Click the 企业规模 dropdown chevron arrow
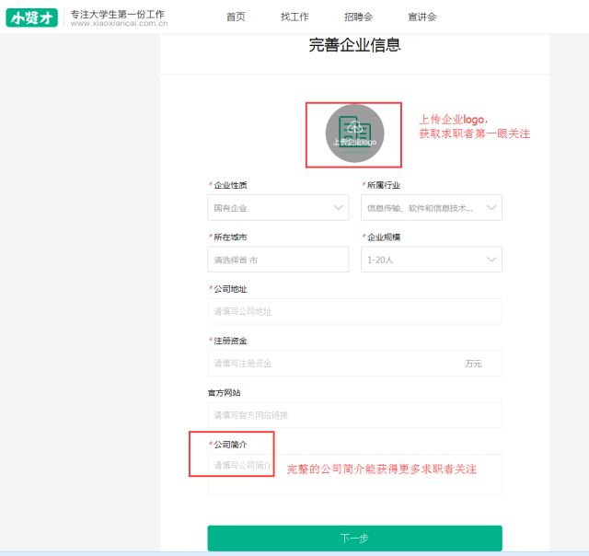Screen dimensions: 589x556 tap(491, 260)
